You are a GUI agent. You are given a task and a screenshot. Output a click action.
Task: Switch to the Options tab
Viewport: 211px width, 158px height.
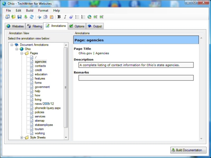tap(77, 26)
